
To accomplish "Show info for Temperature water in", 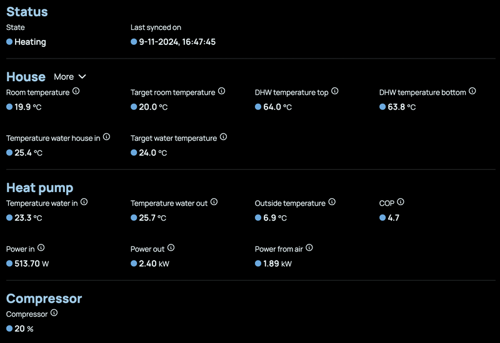I will click(84, 202).
